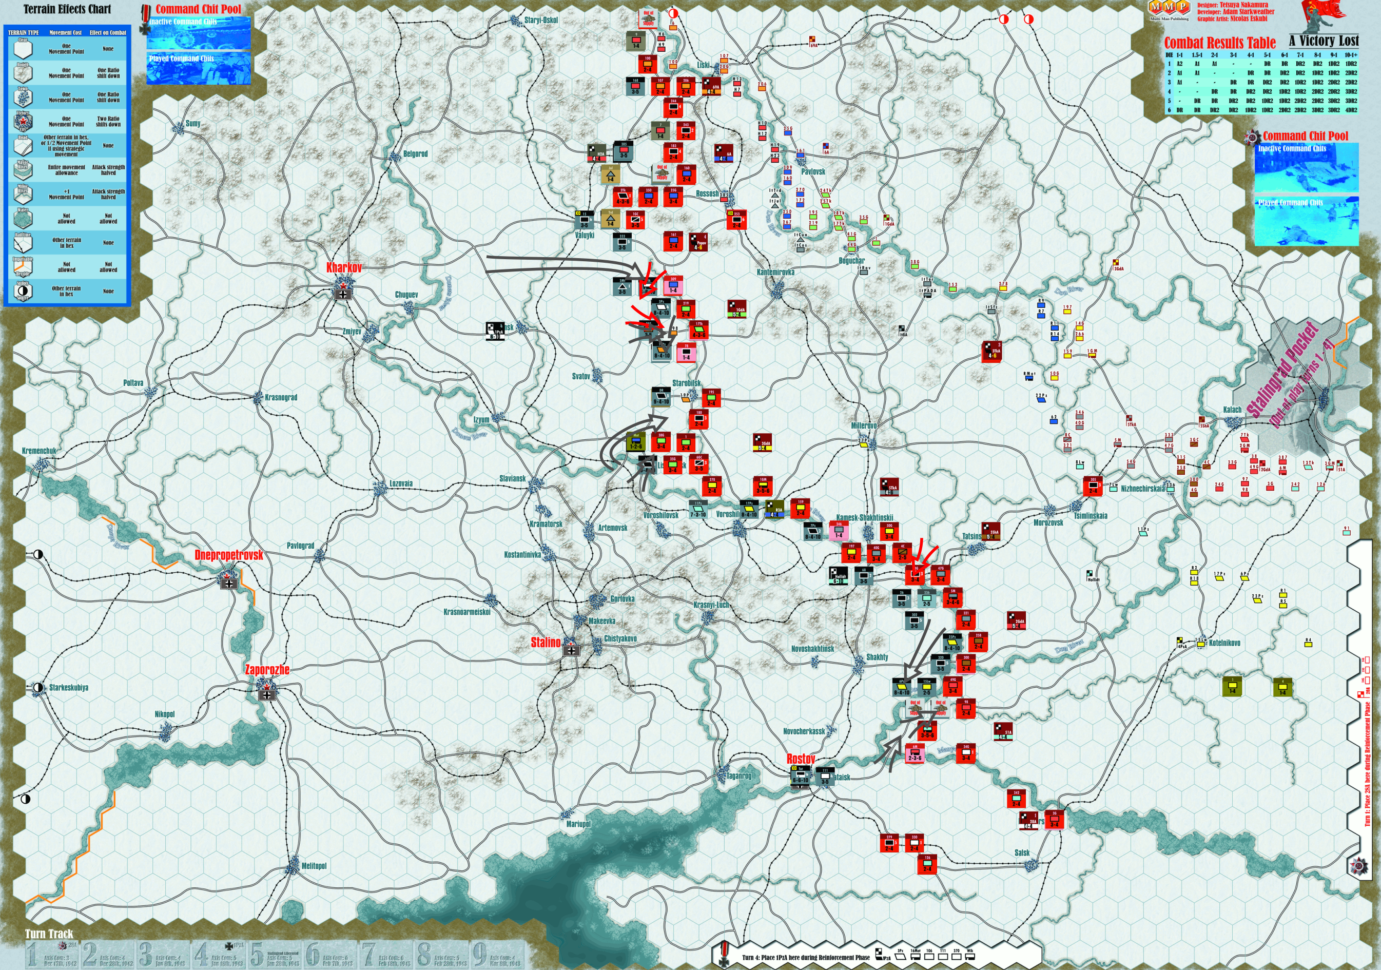Select the 6A 4-4 headquarters counter
Screen dimensions: 1381x970
pos(723,154)
